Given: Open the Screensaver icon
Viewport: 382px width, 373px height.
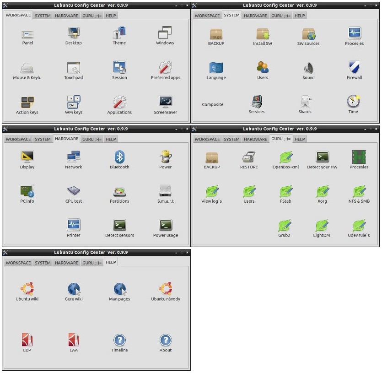Looking at the screenshot, I should pyautogui.click(x=166, y=102).
